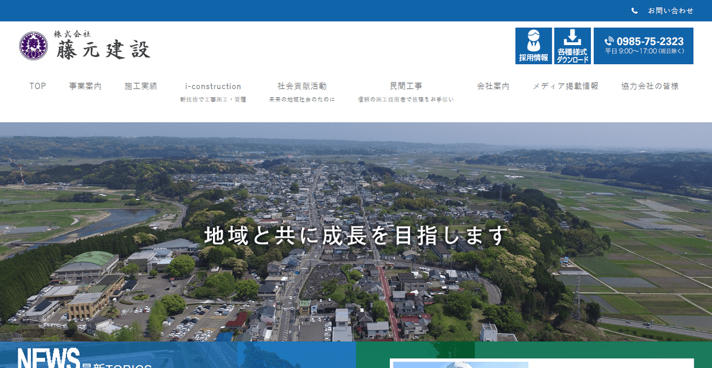Open the 施工実績 navigation item
712x368 pixels.
coord(141,85)
